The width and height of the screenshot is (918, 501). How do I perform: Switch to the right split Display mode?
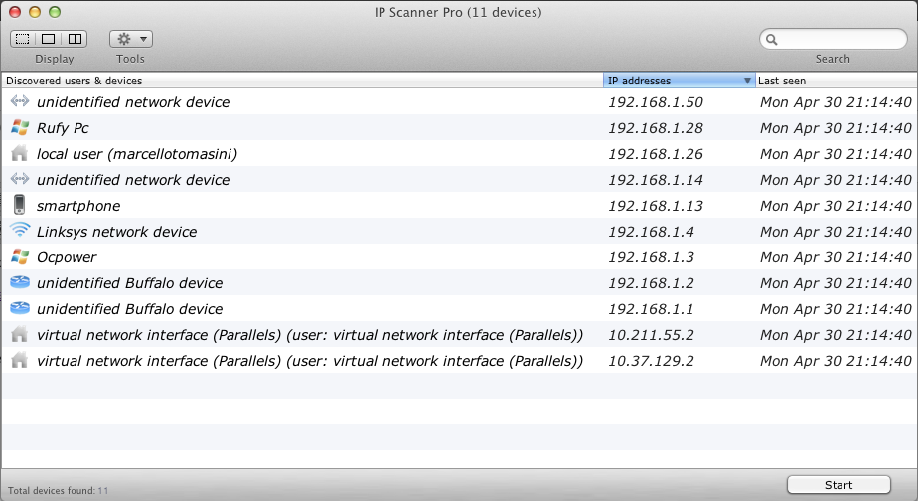[74, 39]
